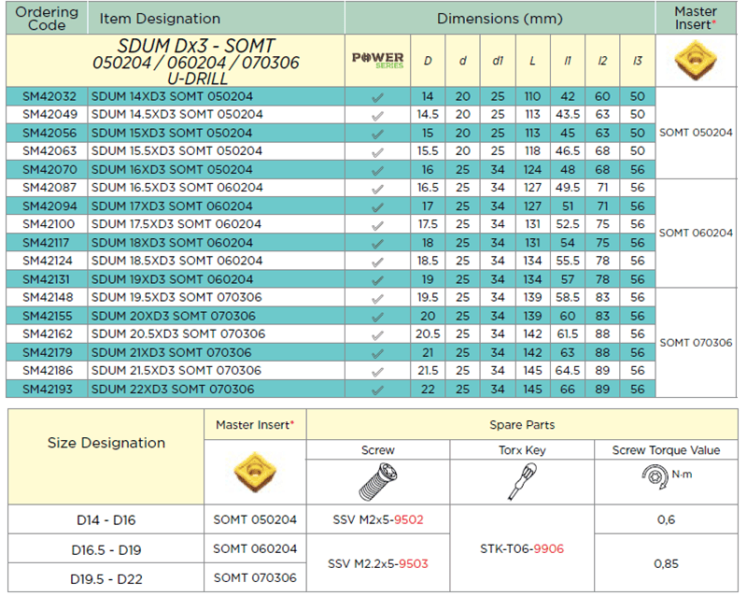This screenshot has width=747, height=596.
Task: Click the Power Series checkmark in the SM42100 row
Action: (x=377, y=225)
